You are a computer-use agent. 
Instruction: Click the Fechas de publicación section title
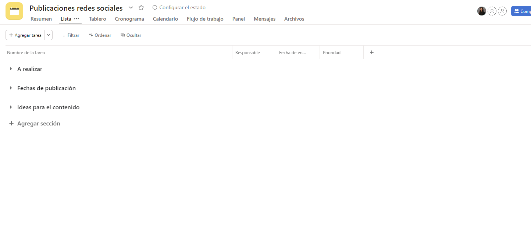[46, 88]
